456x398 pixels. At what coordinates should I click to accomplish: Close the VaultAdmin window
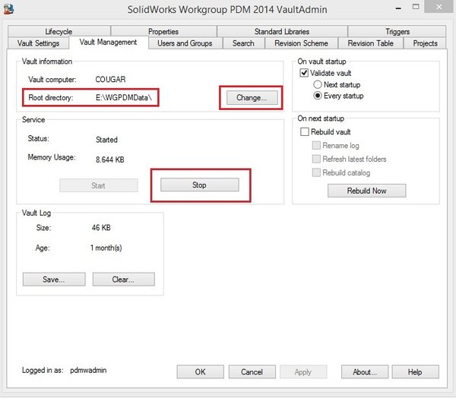pos(439,7)
